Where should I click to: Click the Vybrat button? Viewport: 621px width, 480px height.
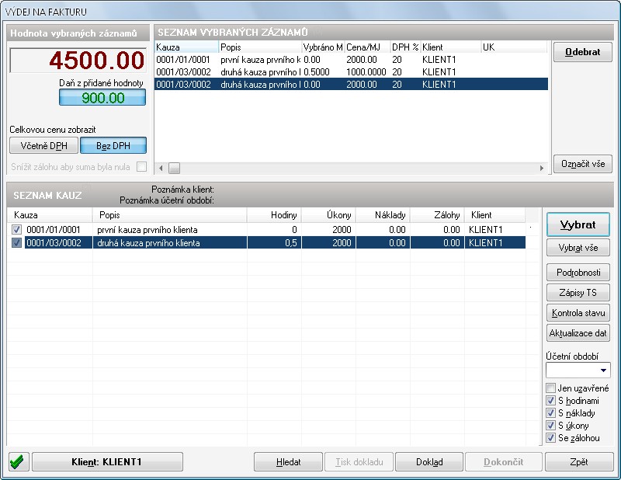(x=578, y=224)
